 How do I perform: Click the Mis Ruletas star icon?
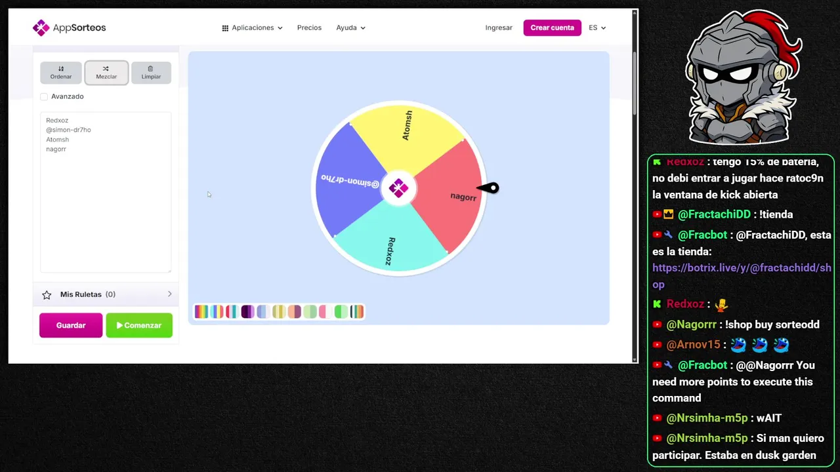47,295
